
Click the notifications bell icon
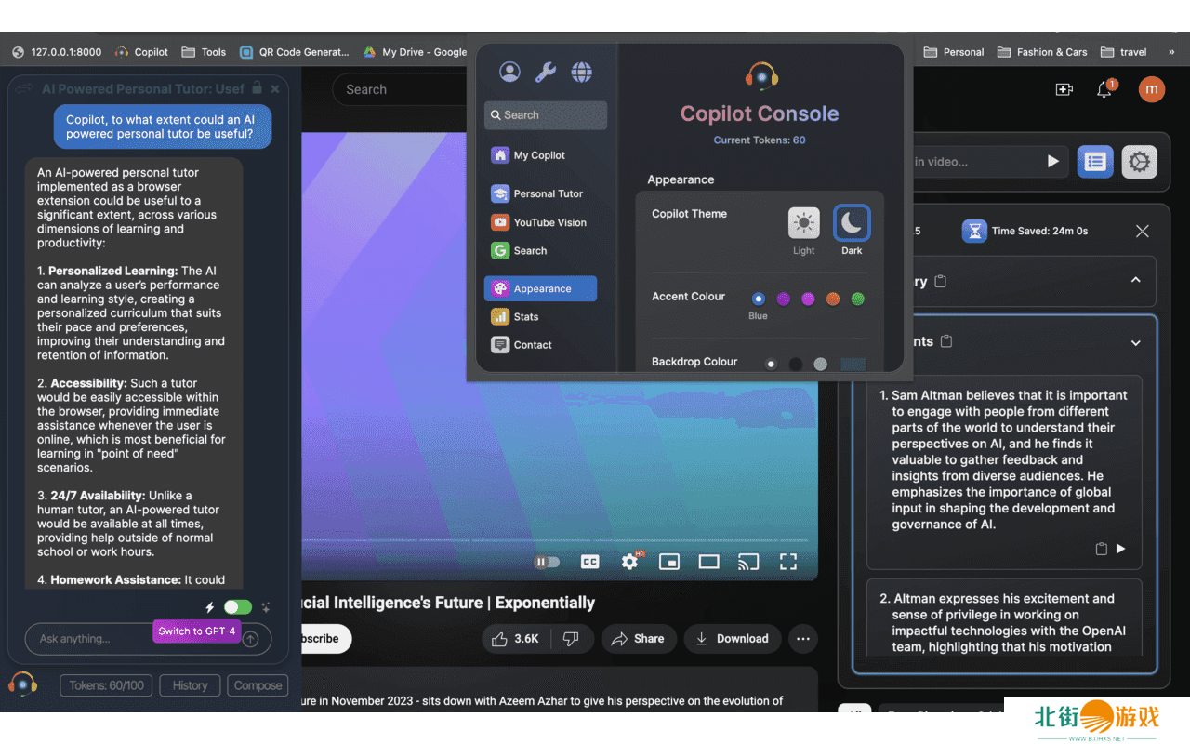pos(1104,89)
